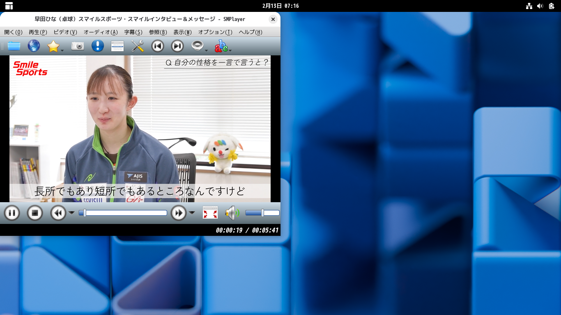Take a screenshot with the camera icon

click(x=78, y=46)
